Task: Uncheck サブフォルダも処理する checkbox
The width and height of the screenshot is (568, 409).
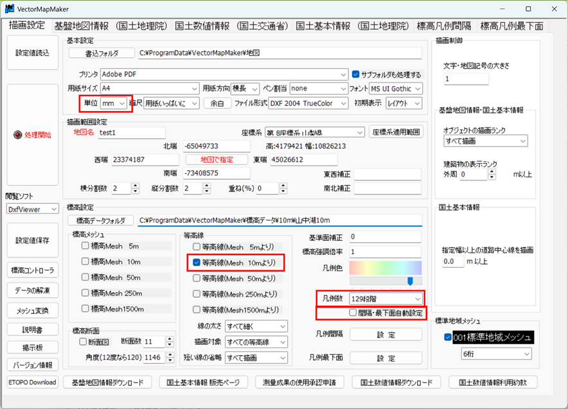Action: tap(357, 74)
